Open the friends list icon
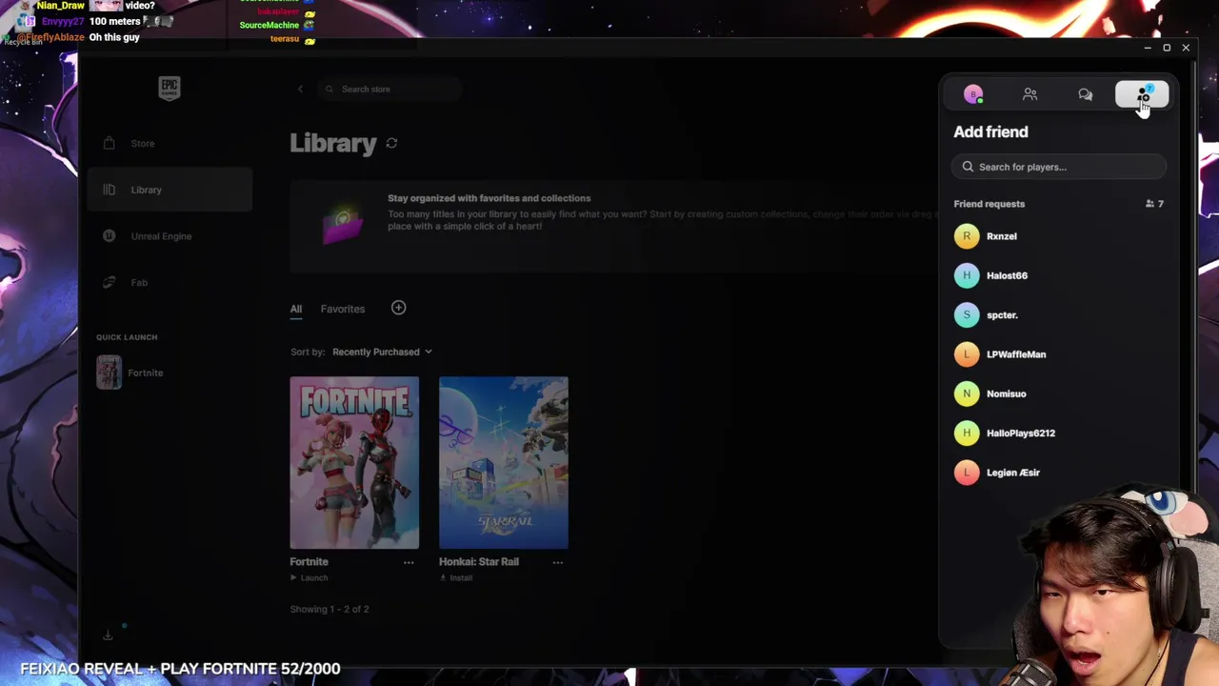 1029,94
